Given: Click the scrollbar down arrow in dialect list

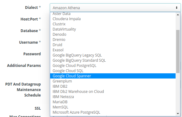Looking at the screenshot, I should (x=178, y=114).
